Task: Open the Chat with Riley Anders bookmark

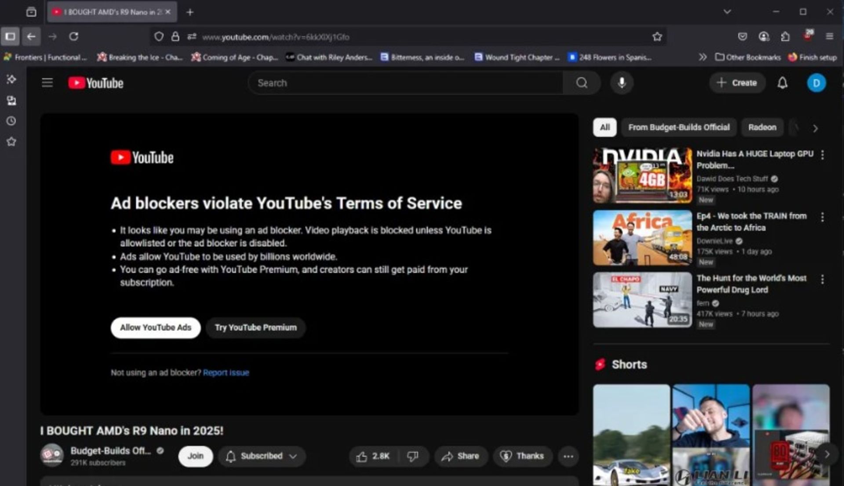Action: tap(329, 57)
